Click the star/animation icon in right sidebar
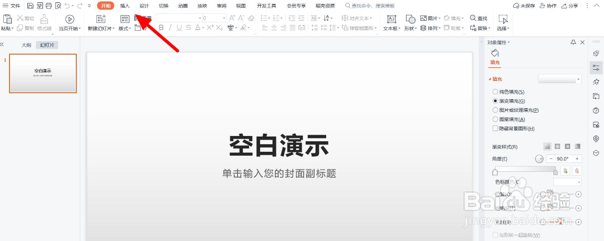Screen dimensions: 604x241 point(596,82)
